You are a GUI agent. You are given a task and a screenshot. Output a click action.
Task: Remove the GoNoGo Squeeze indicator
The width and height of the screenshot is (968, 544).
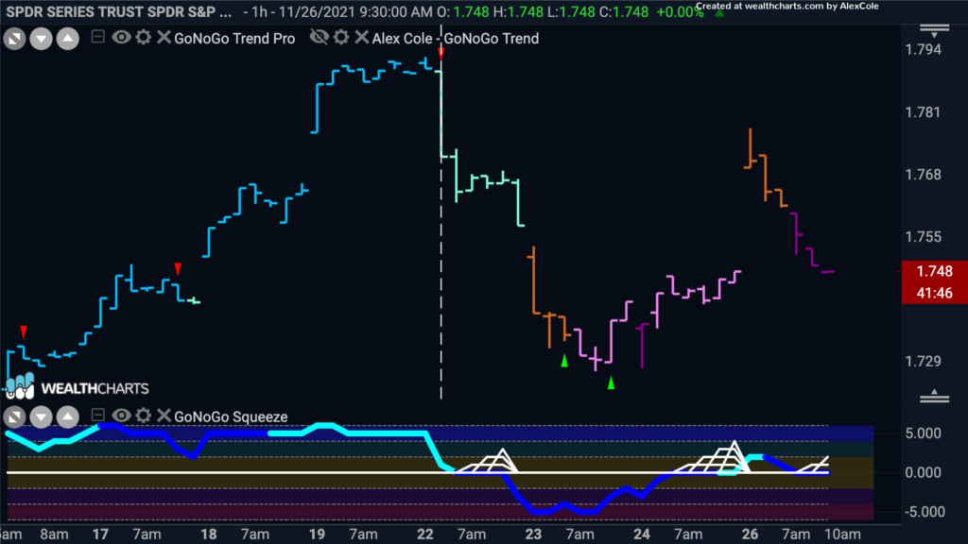coord(164,416)
